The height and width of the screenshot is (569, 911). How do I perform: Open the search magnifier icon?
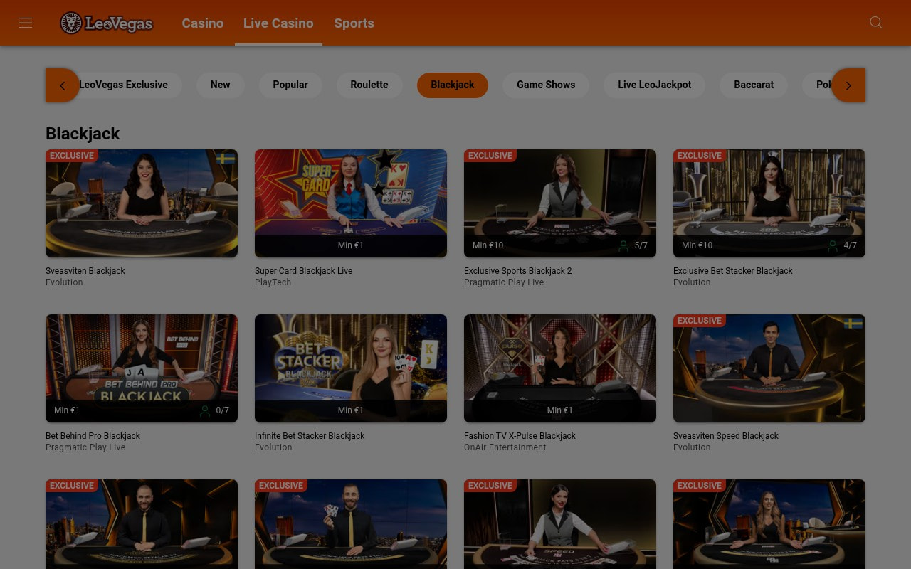click(876, 23)
